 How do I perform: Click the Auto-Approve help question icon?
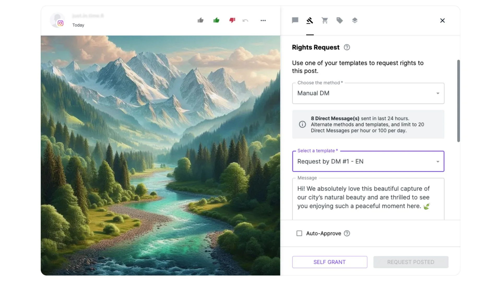(x=347, y=233)
